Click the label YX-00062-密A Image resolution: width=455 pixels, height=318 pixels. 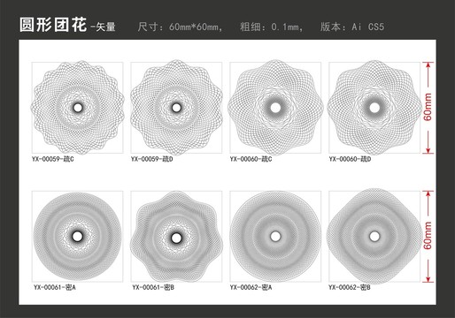point(251,287)
